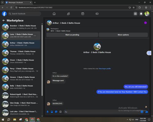Open the notifications bell
Viewport: 153px width, 122px height.
tap(141, 14)
